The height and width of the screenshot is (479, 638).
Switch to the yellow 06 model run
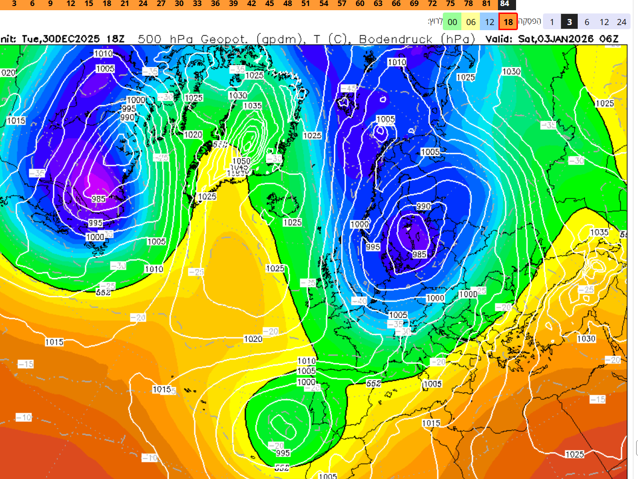pyautogui.click(x=471, y=22)
